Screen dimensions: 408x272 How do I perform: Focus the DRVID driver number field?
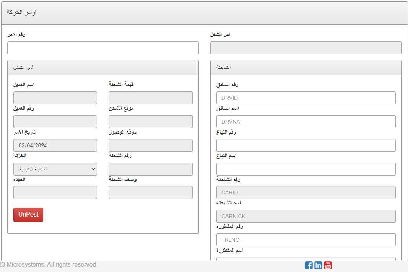[306, 98]
